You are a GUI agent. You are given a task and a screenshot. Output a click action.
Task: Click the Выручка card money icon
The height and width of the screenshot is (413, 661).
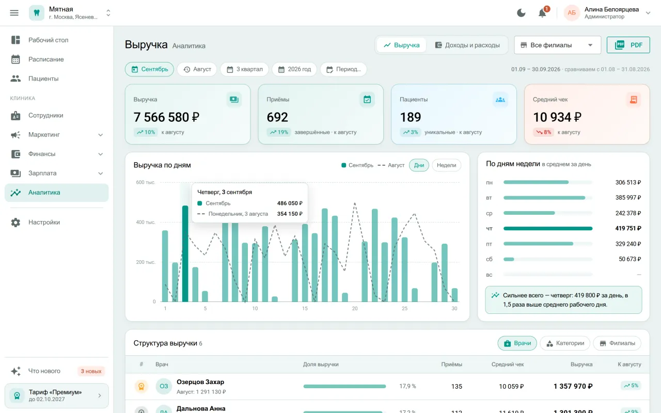[234, 100]
